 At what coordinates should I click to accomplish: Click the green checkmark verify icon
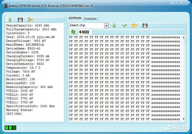tap(124, 26)
